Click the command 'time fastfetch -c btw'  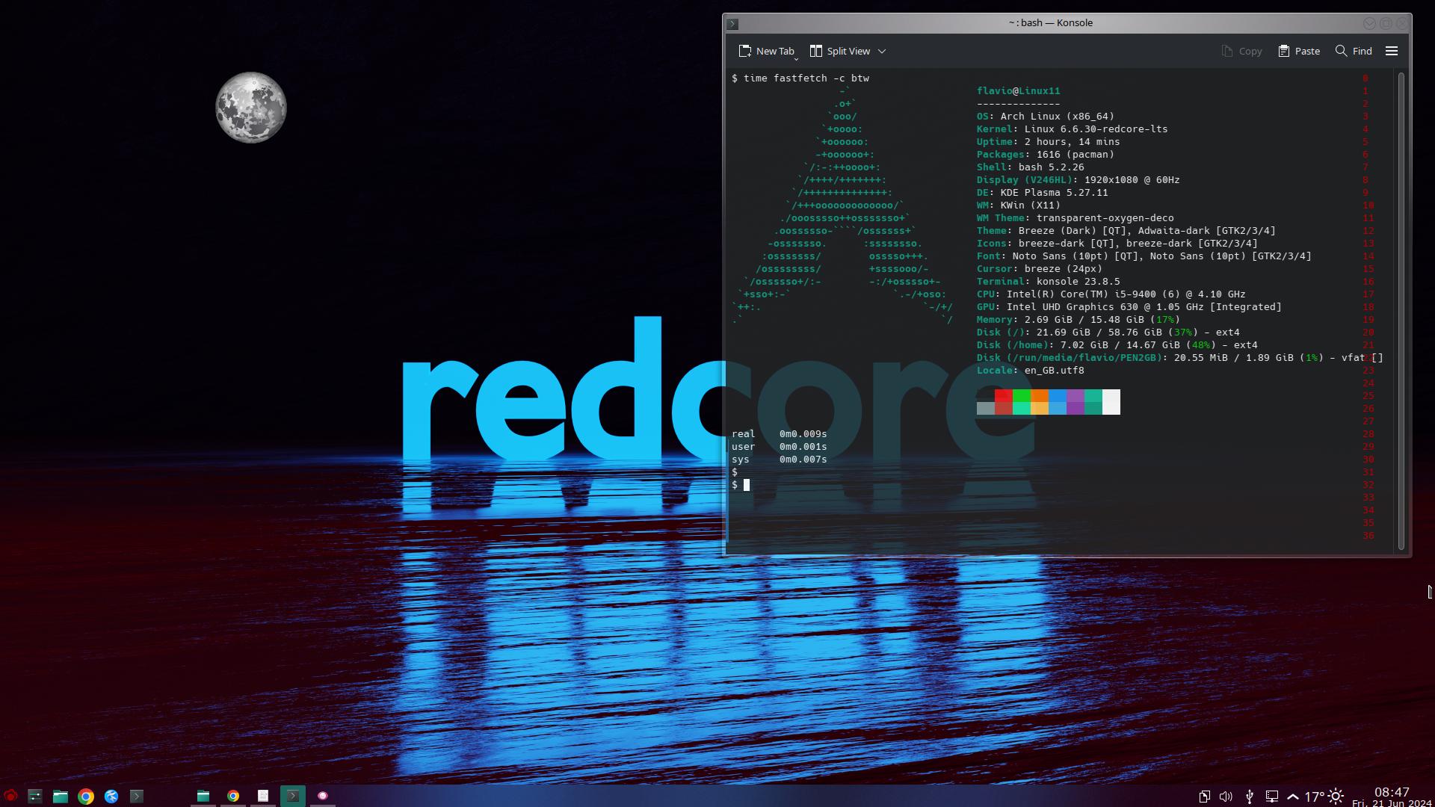tap(806, 78)
